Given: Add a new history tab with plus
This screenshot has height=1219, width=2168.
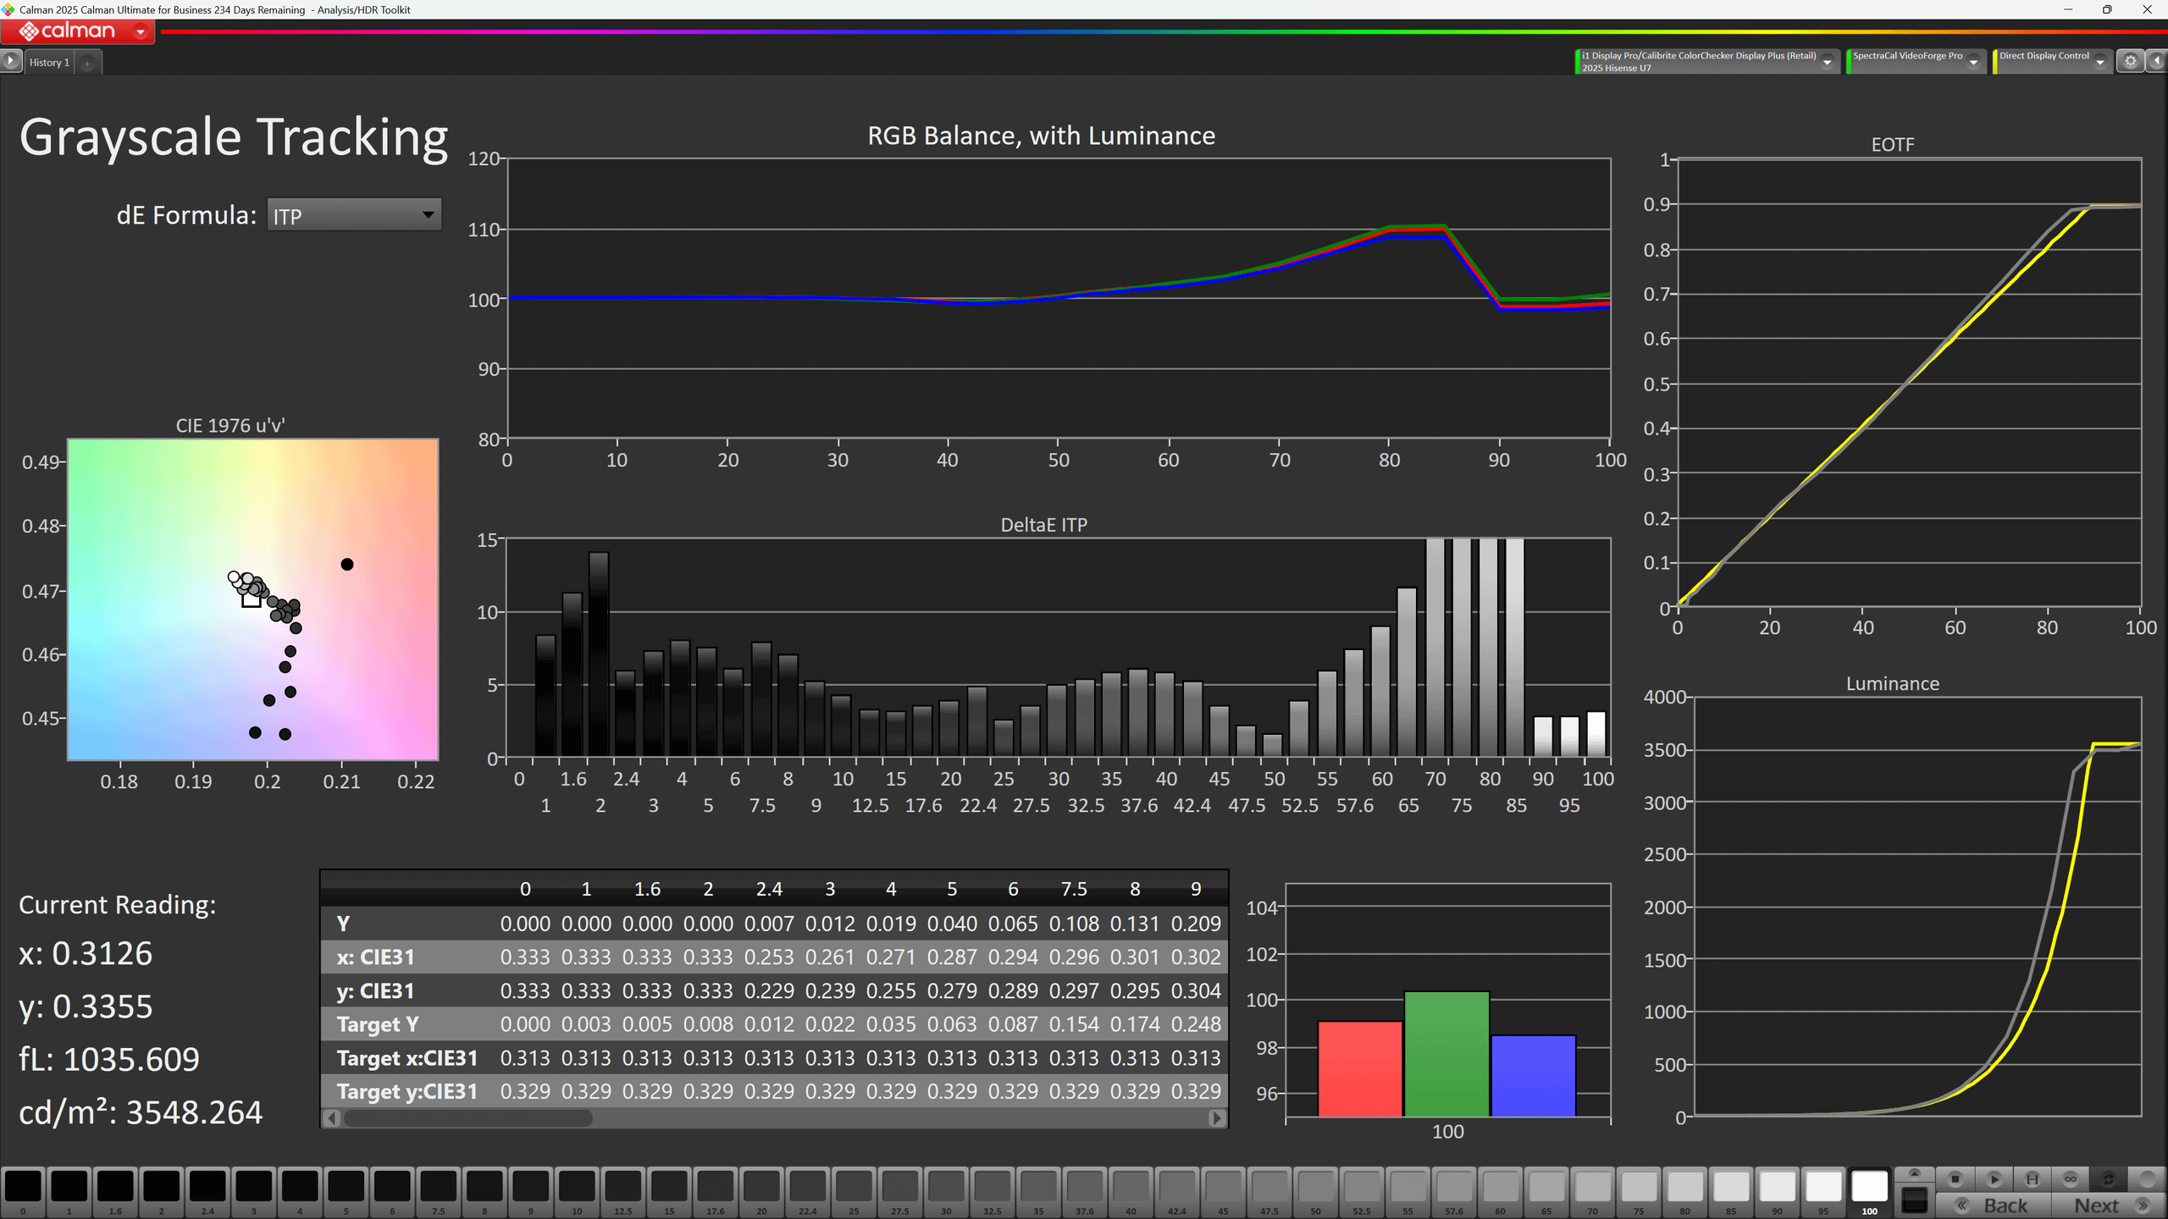Looking at the screenshot, I should pyautogui.click(x=87, y=63).
